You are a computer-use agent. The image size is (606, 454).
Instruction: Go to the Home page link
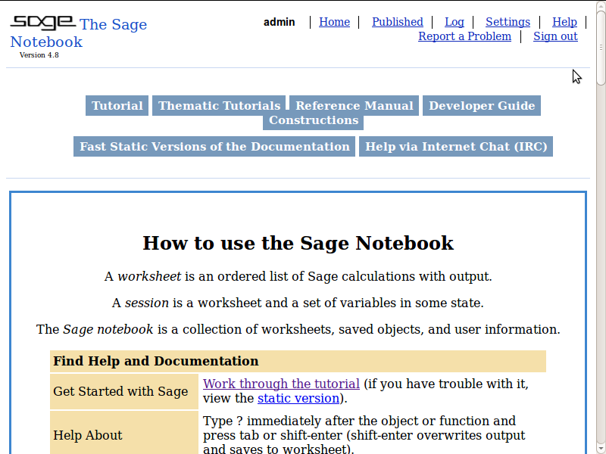[334, 22]
